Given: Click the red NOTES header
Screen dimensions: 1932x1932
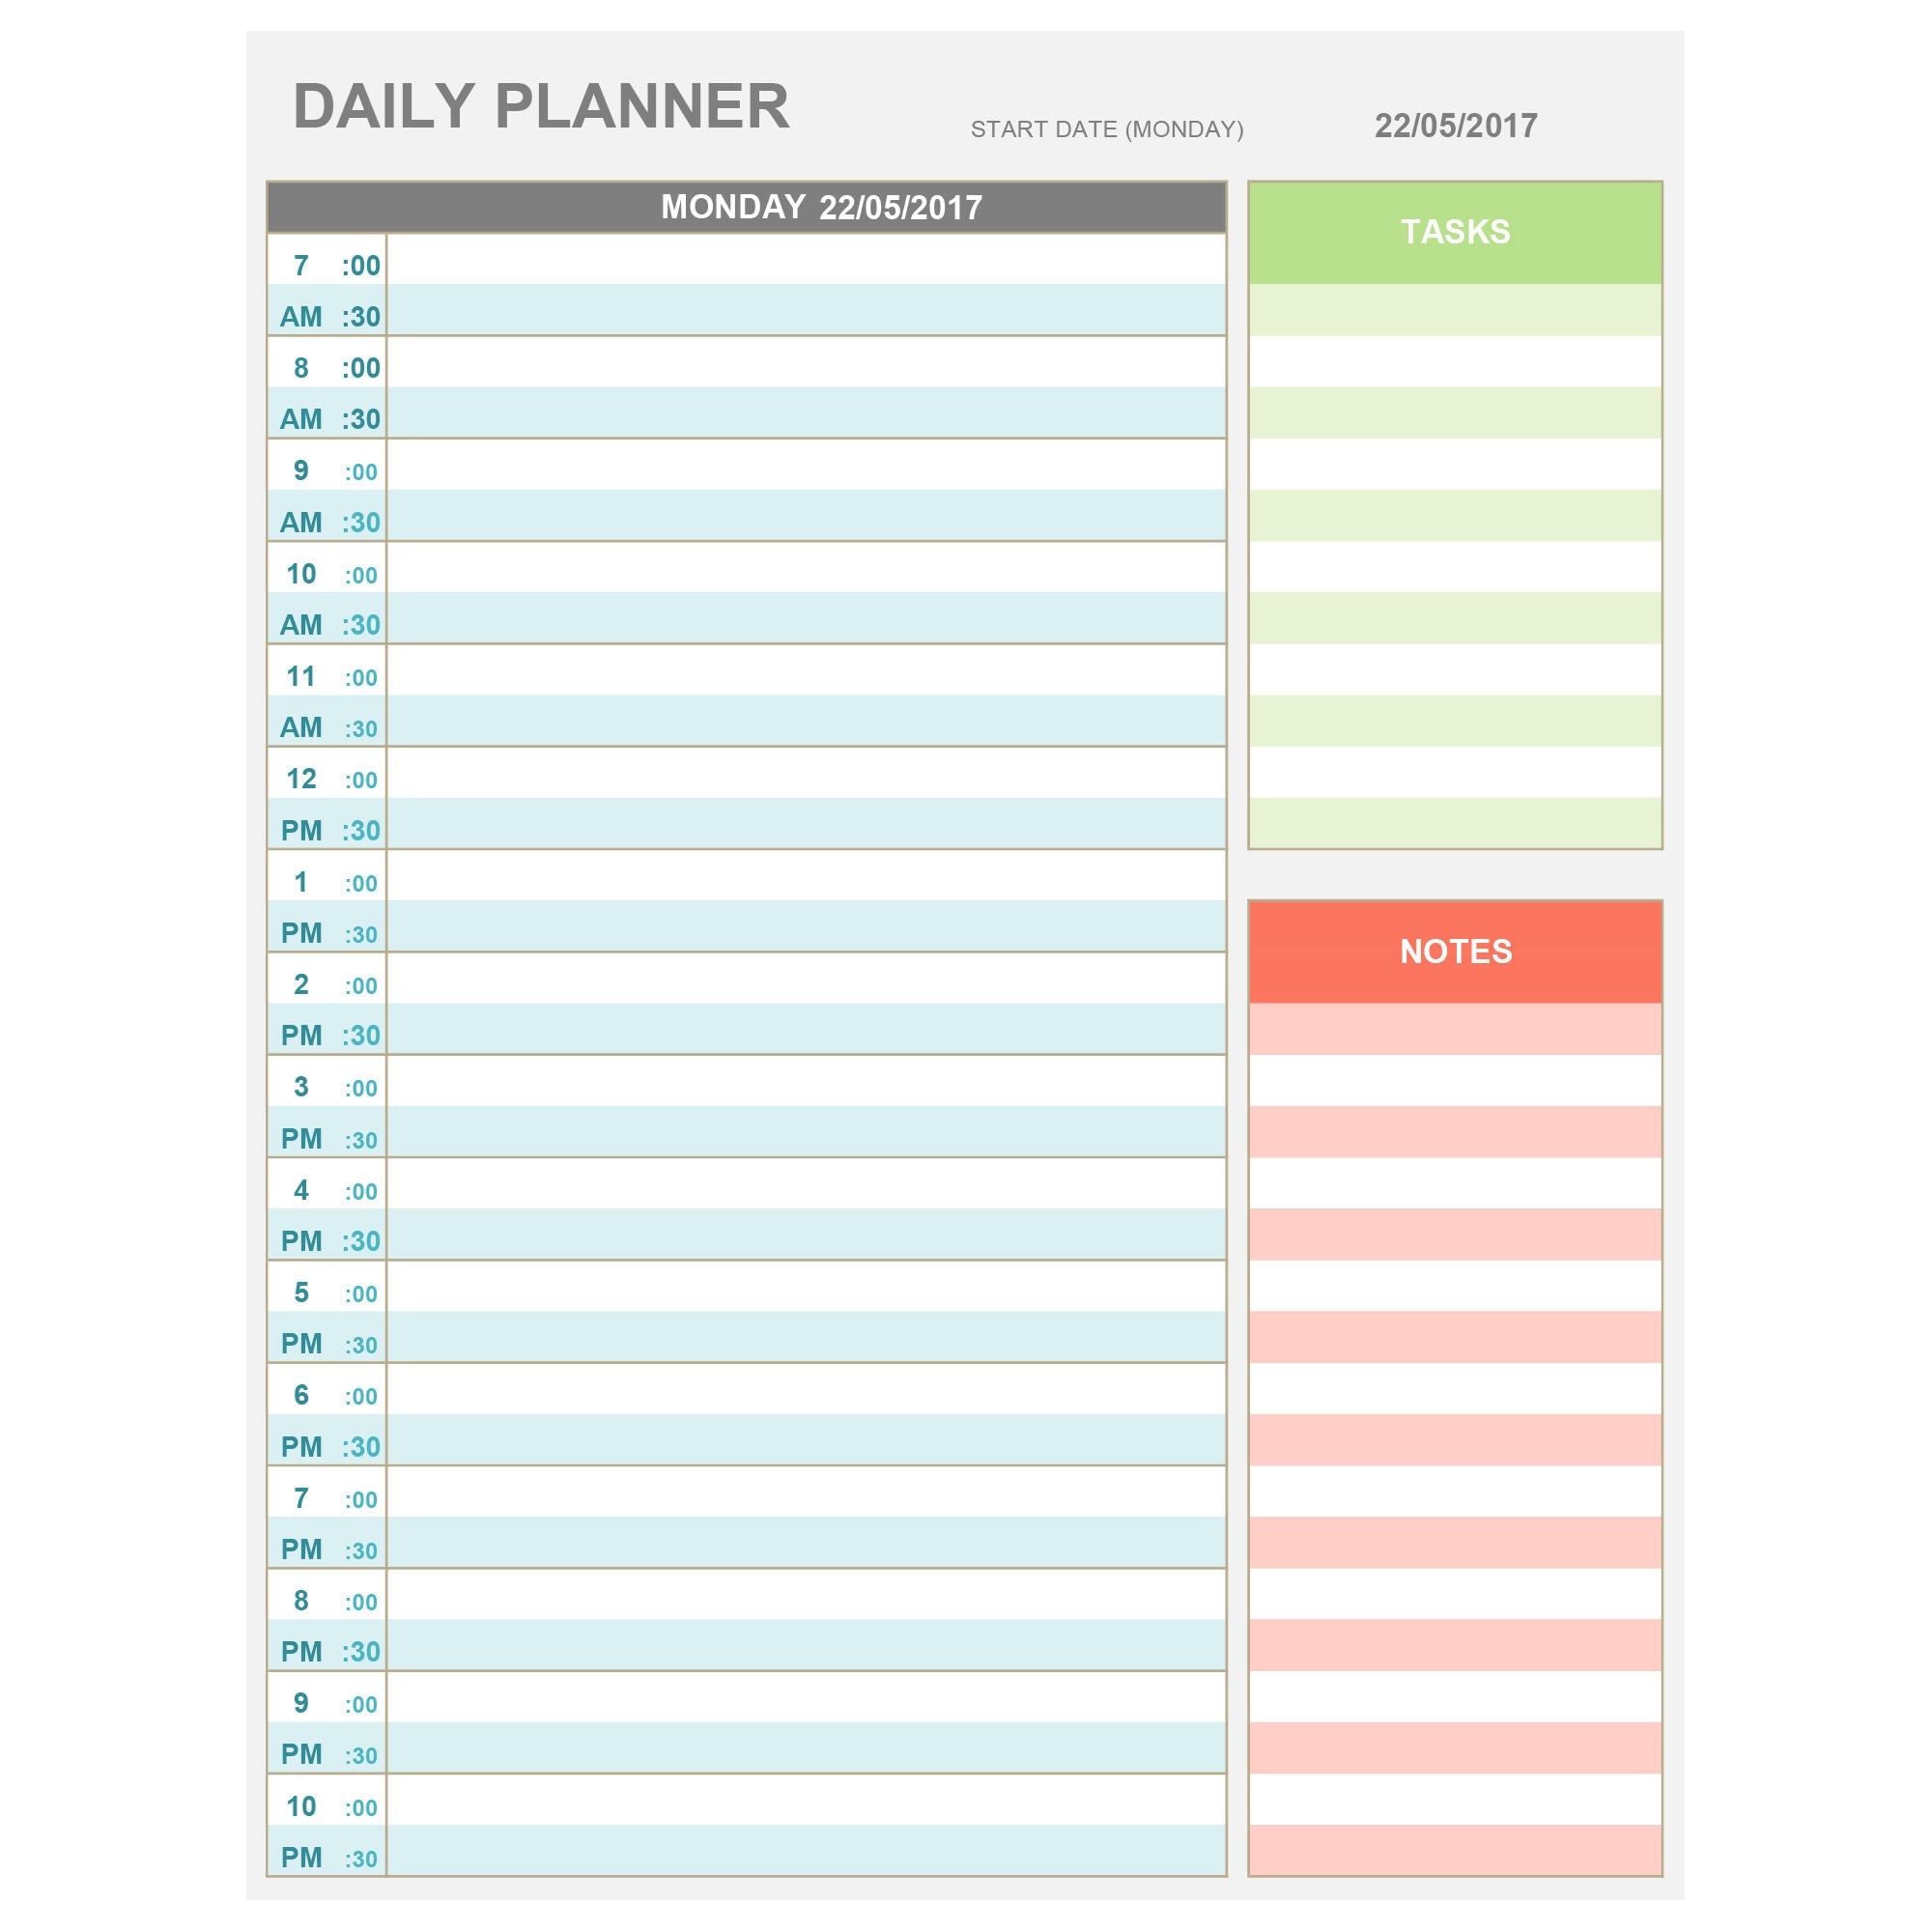Looking at the screenshot, I should click(1455, 952).
